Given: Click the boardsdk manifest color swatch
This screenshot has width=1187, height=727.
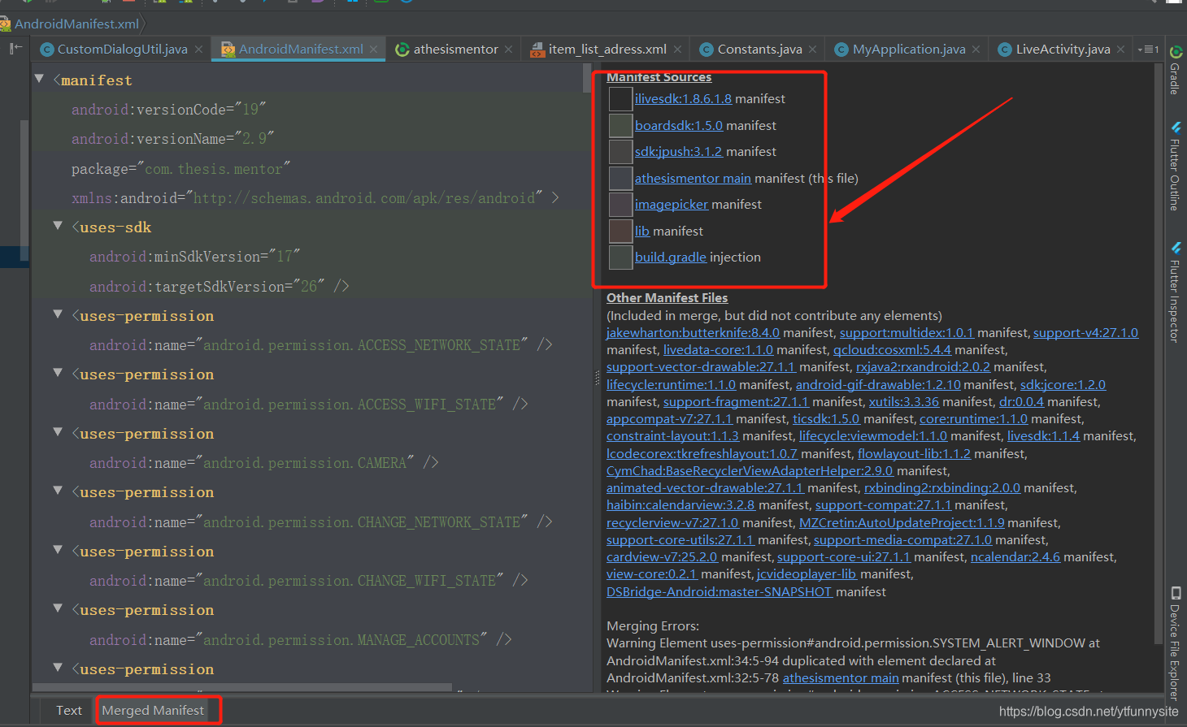Looking at the screenshot, I should coord(621,125).
